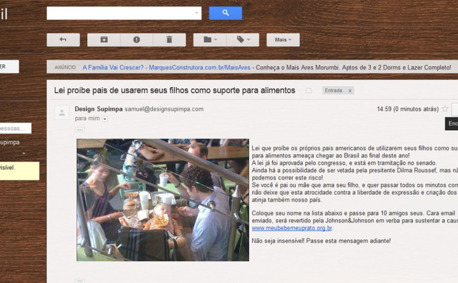The image size is (458, 283).
Task: Star the message from Design Supimpa
Action: (445, 109)
